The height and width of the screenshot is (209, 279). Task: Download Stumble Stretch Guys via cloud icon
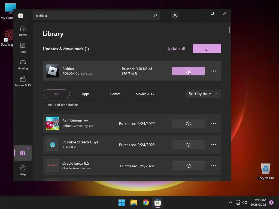tap(189, 145)
